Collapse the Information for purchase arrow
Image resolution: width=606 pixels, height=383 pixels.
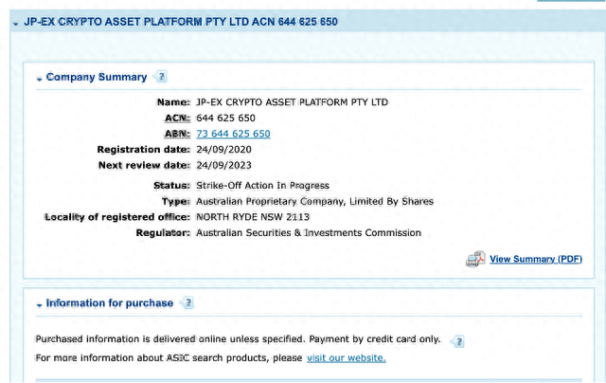40,303
